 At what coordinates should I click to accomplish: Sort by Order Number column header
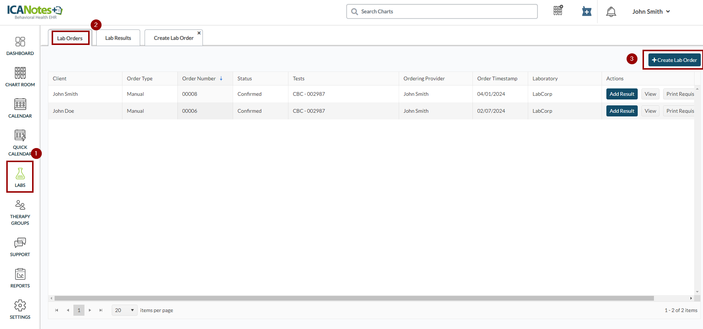(199, 78)
